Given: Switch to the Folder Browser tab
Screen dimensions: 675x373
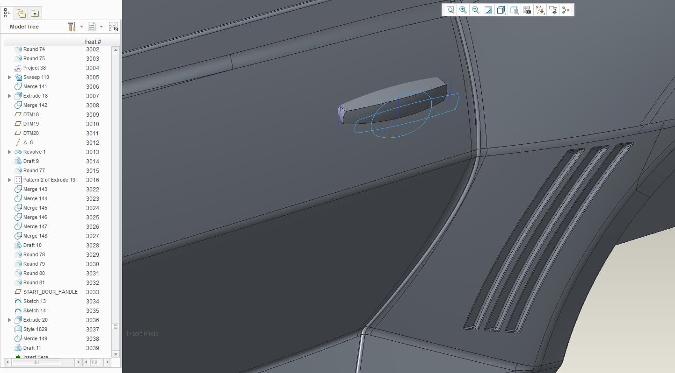Looking at the screenshot, I should point(21,13).
